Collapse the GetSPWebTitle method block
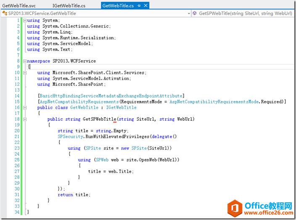The width and height of the screenshot is (296, 220). 25,119
